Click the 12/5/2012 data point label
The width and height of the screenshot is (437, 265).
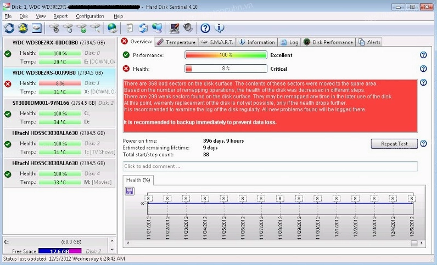coord(411,199)
